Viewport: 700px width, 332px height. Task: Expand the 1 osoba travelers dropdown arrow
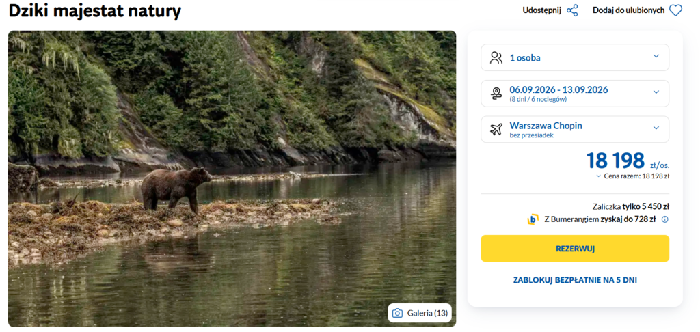(x=656, y=57)
